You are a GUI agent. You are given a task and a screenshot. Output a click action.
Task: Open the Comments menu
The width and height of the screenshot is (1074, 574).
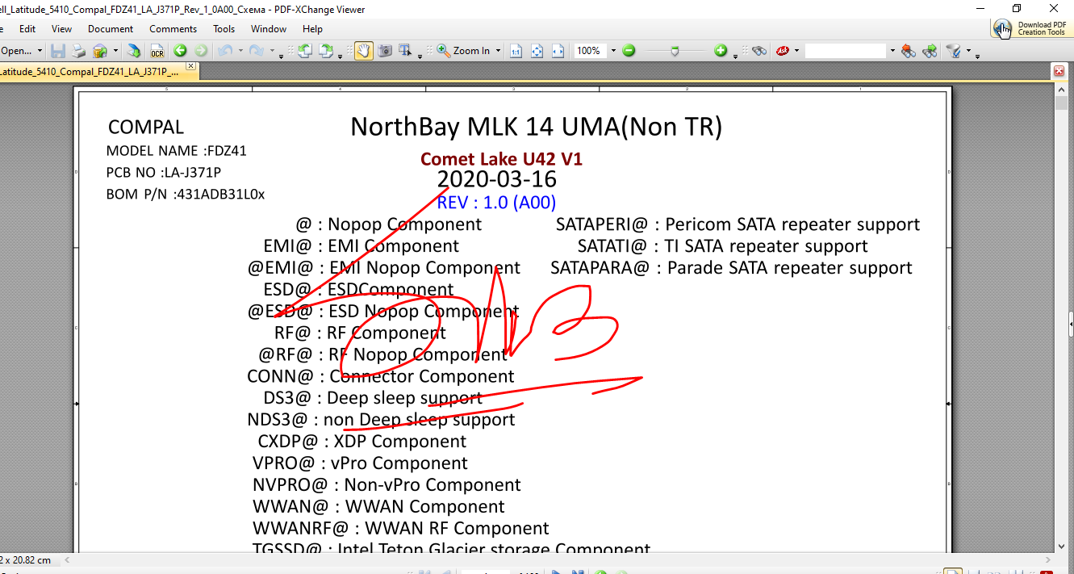(173, 28)
